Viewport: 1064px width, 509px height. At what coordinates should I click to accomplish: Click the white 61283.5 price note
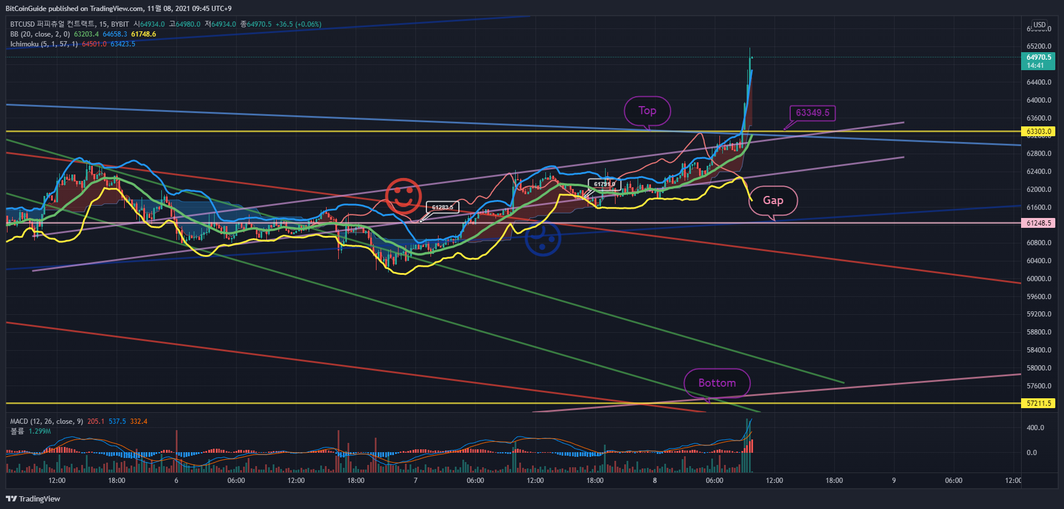pyautogui.click(x=443, y=207)
